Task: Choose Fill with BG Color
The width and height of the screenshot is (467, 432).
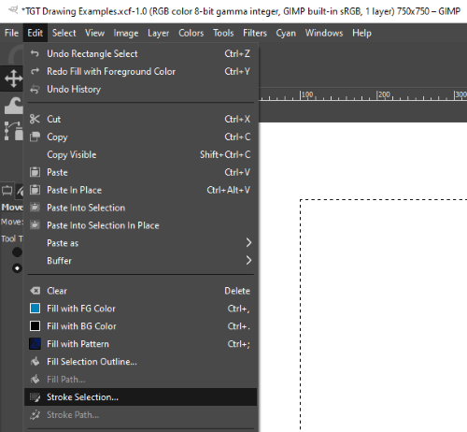Action: pos(141,326)
